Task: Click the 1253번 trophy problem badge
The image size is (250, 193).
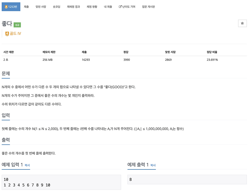Action: 11,6
